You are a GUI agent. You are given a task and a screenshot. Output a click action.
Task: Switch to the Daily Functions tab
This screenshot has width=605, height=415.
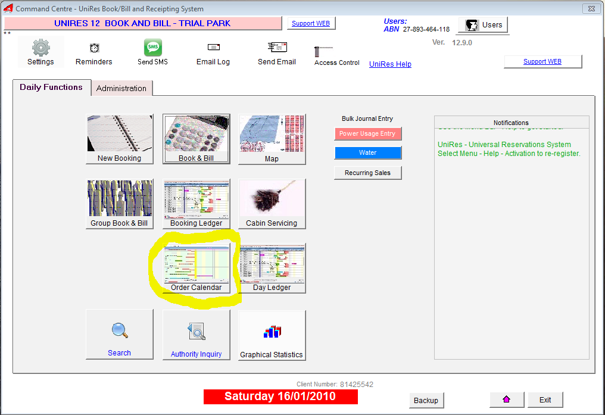tap(51, 87)
